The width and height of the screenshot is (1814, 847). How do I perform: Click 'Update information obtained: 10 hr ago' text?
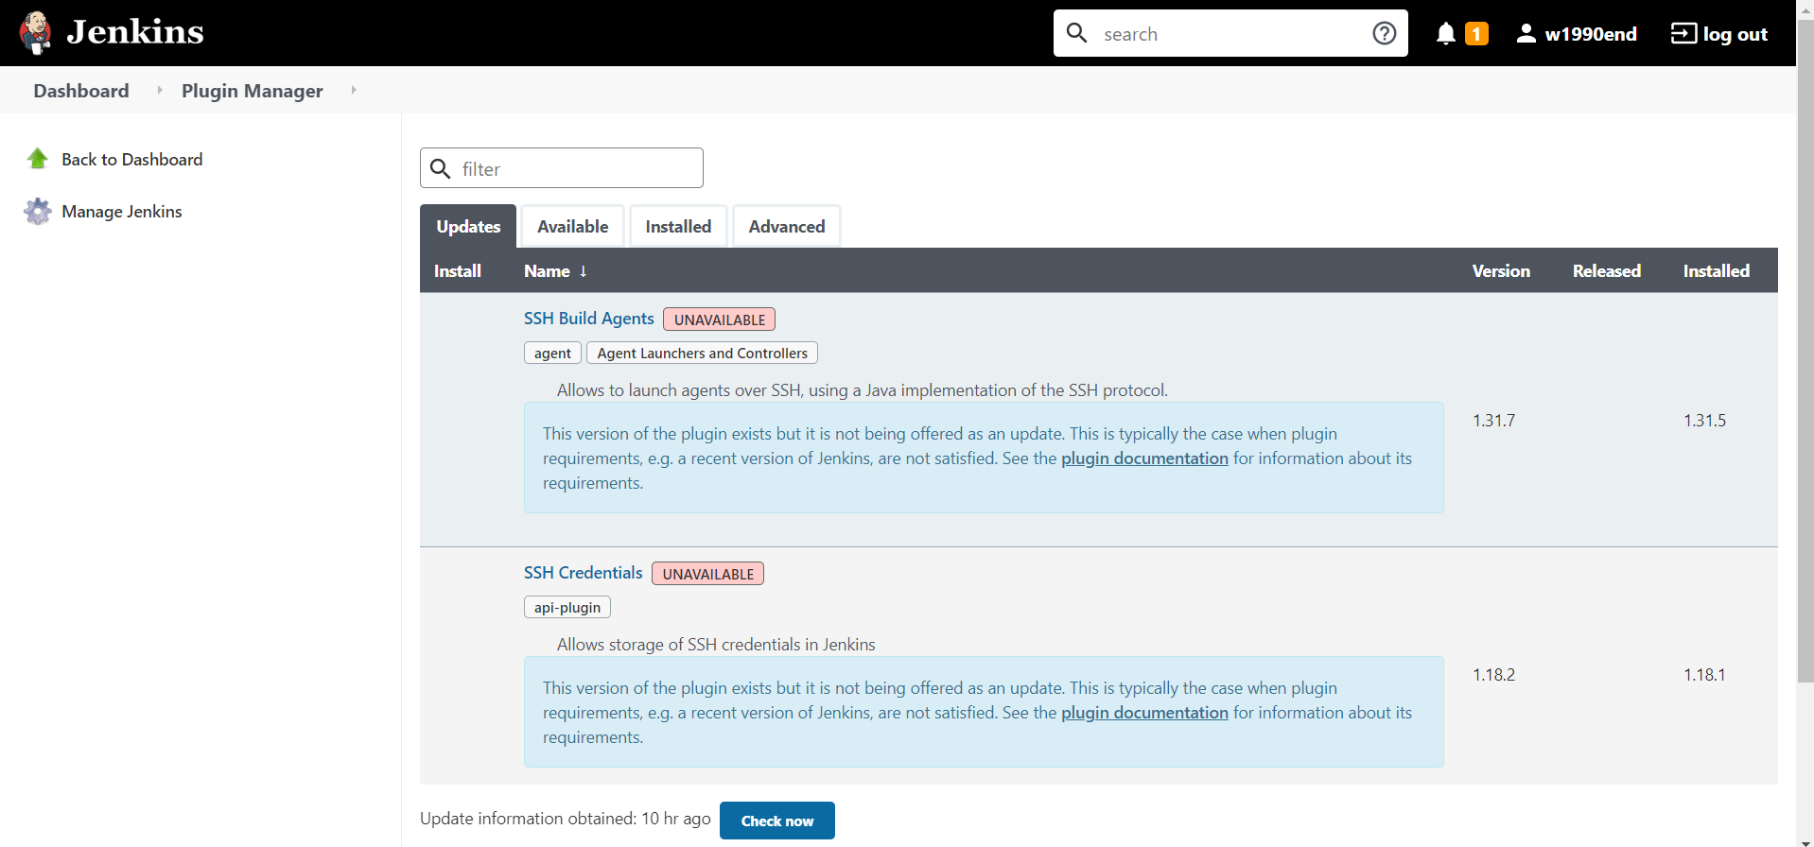click(566, 819)
